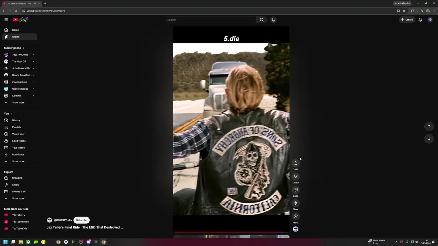438x246 pixels.
Task: Open YouTube Kids
Action: (19, 229)
